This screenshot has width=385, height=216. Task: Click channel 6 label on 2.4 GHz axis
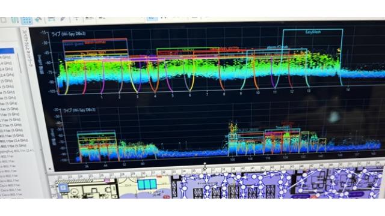pyautogui.click(x=190, y=95)
